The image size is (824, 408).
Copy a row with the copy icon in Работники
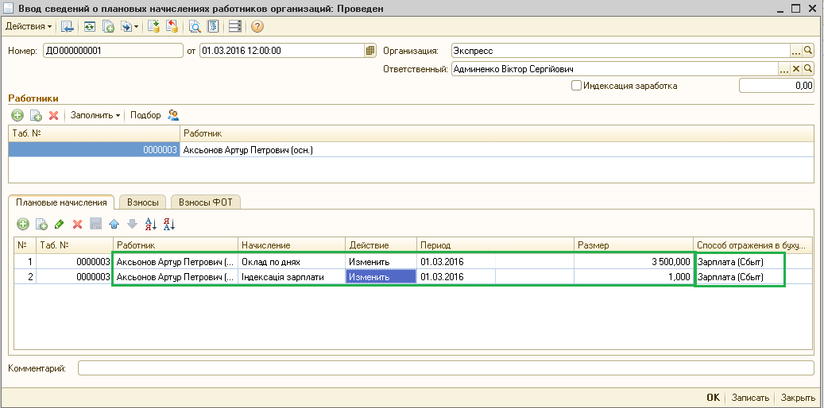[36, 116]
